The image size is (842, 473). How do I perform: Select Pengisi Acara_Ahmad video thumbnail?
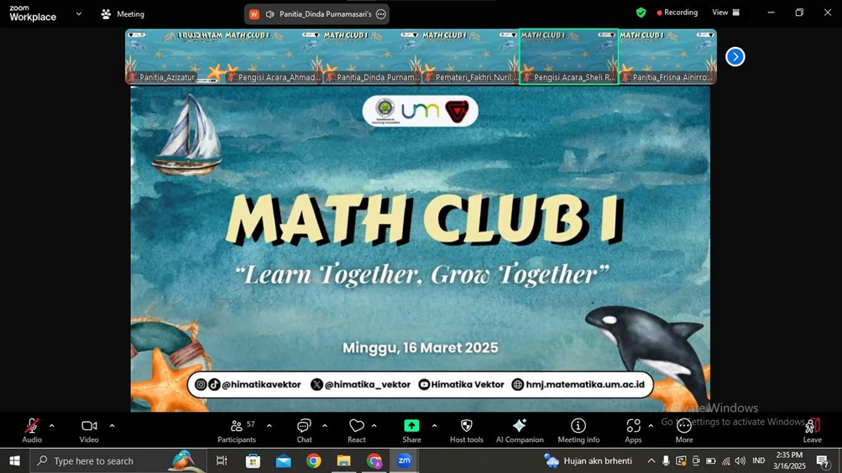[x=274, y=57]
